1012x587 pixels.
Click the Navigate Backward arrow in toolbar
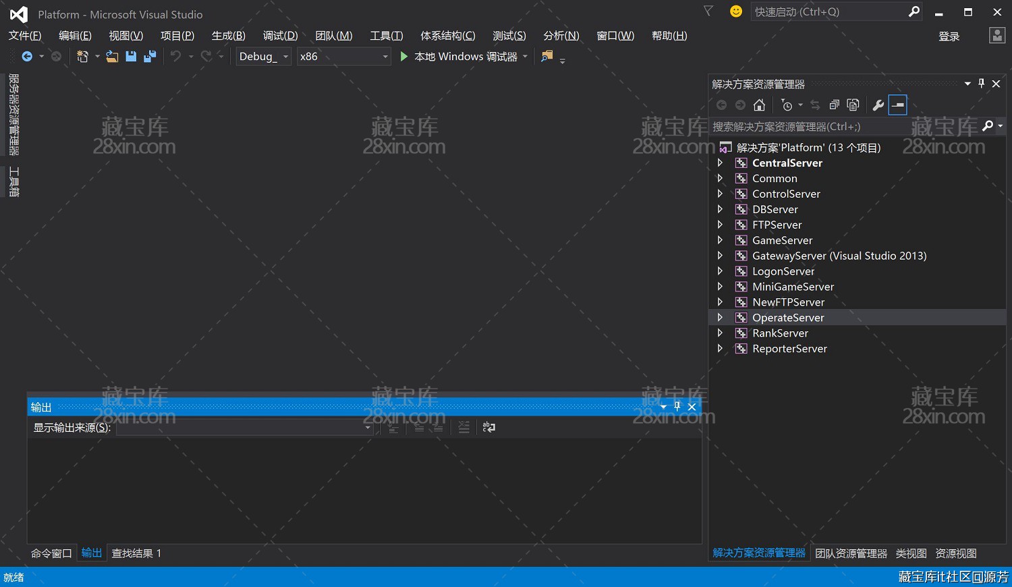pos(27,57)
